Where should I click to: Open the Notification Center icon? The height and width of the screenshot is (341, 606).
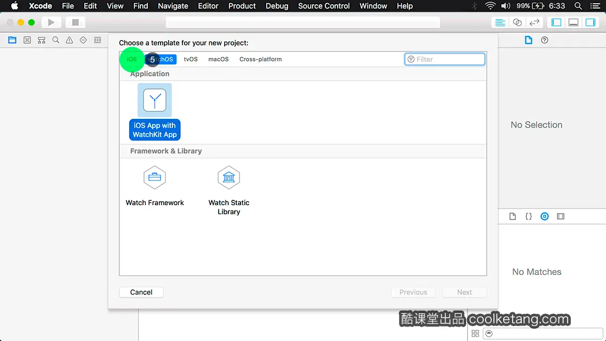595,6
